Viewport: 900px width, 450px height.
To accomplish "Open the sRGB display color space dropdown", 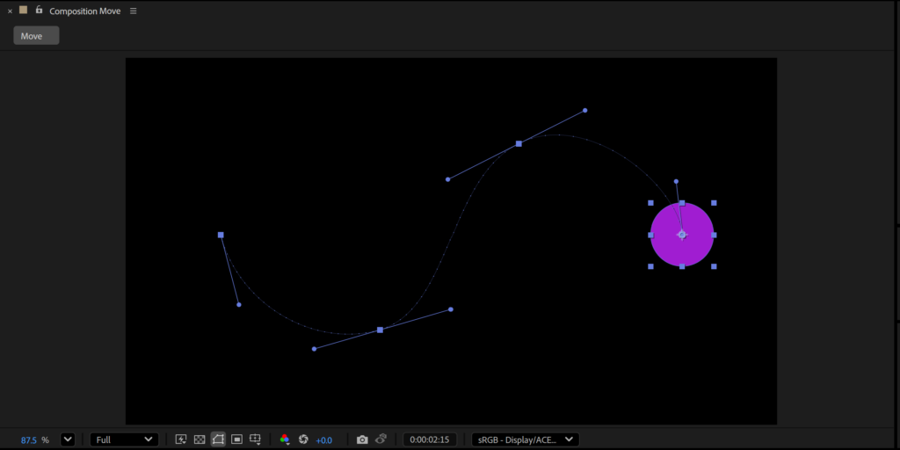I will pyautogui.click(x=525, y=439).
